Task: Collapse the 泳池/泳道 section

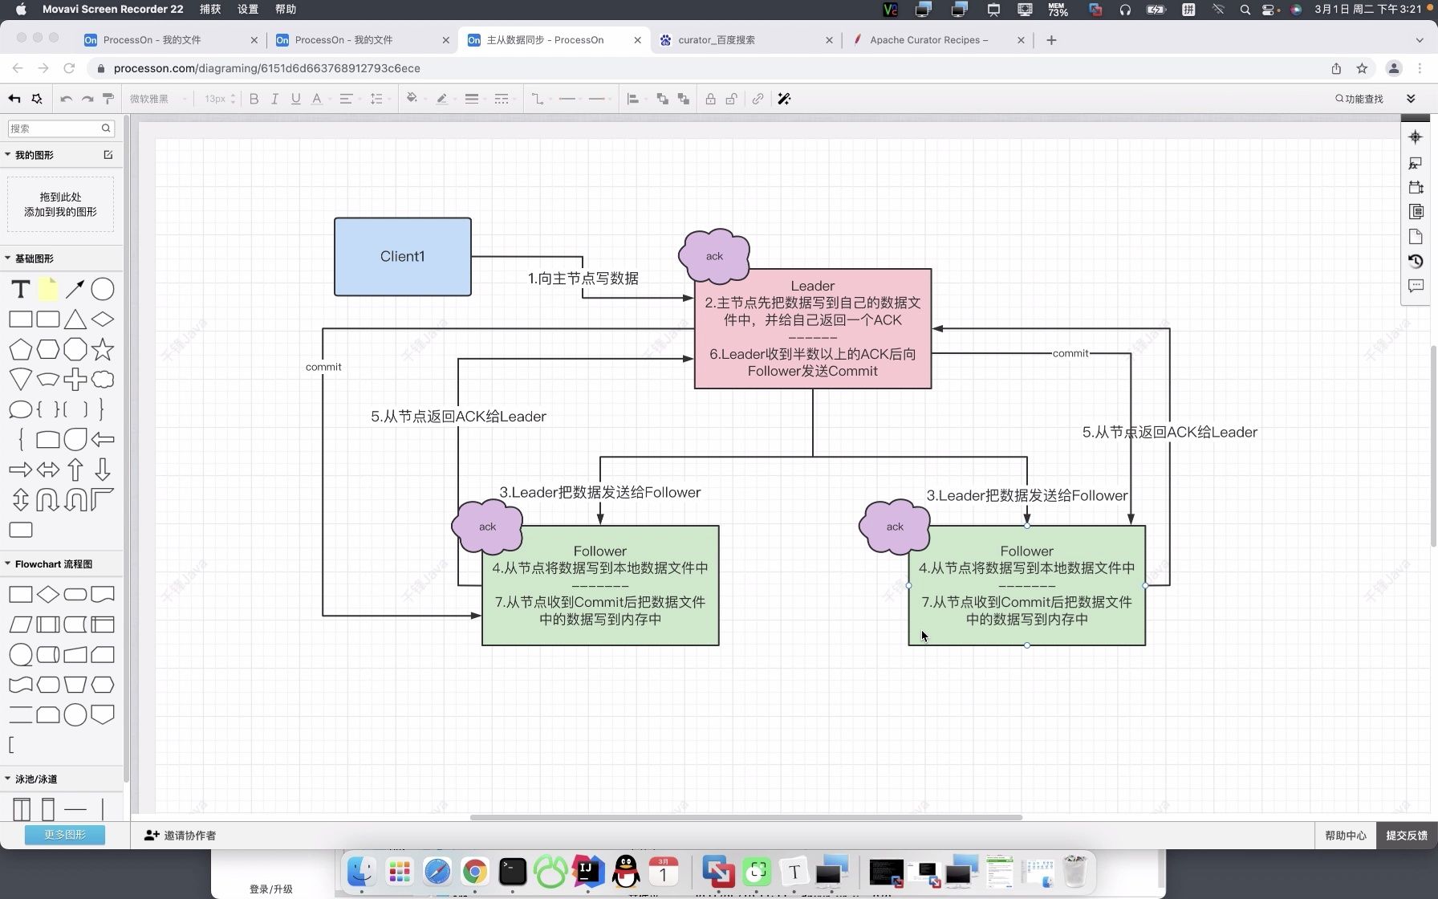Action: coord(8,779)
